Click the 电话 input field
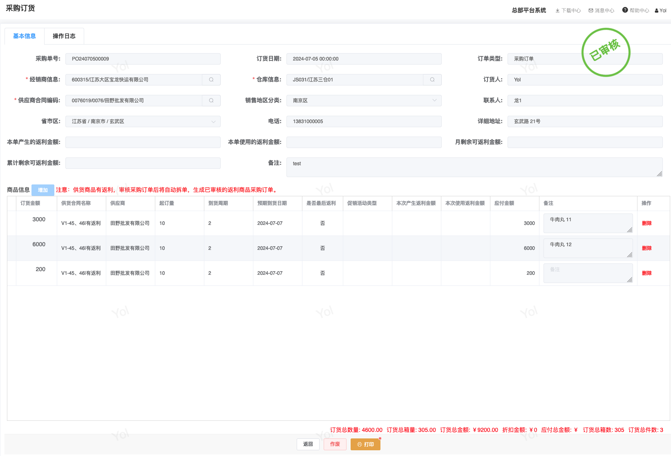 [x=364, y=121]
